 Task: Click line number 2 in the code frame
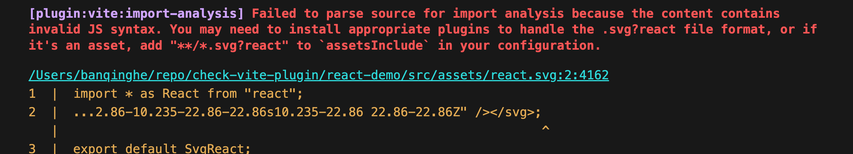tap(32, 112)
